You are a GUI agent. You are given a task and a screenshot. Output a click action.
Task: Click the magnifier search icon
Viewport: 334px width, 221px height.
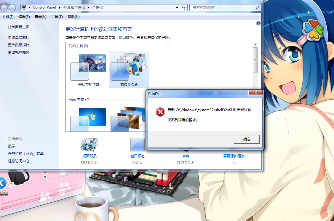pos(257,7)
